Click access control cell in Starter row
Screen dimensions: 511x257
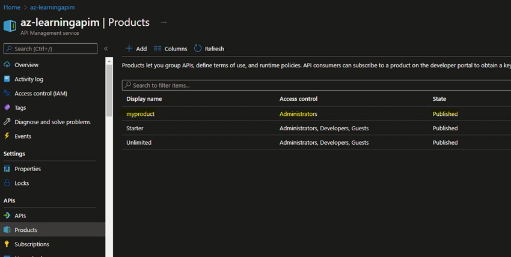coord(324,128)
